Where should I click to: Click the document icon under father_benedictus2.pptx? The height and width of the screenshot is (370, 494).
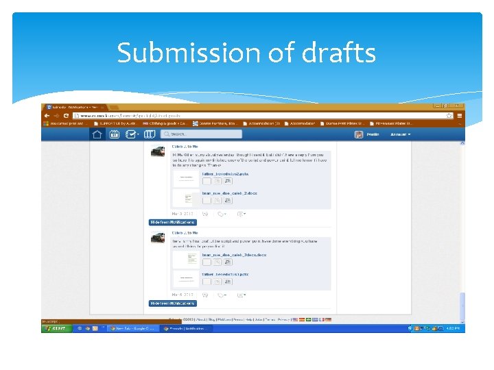coord(217,181)
